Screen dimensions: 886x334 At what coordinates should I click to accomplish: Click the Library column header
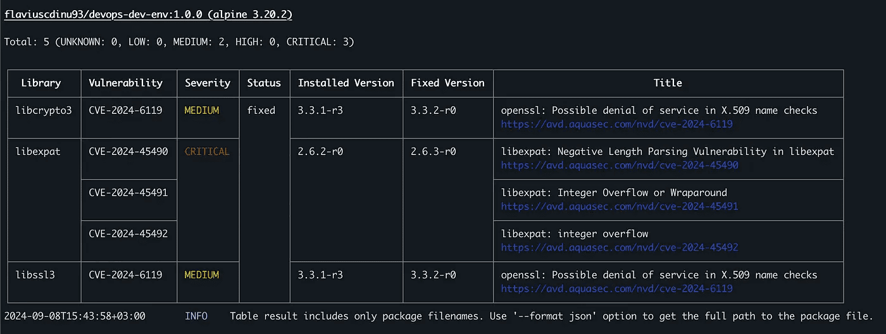[41, 83]
